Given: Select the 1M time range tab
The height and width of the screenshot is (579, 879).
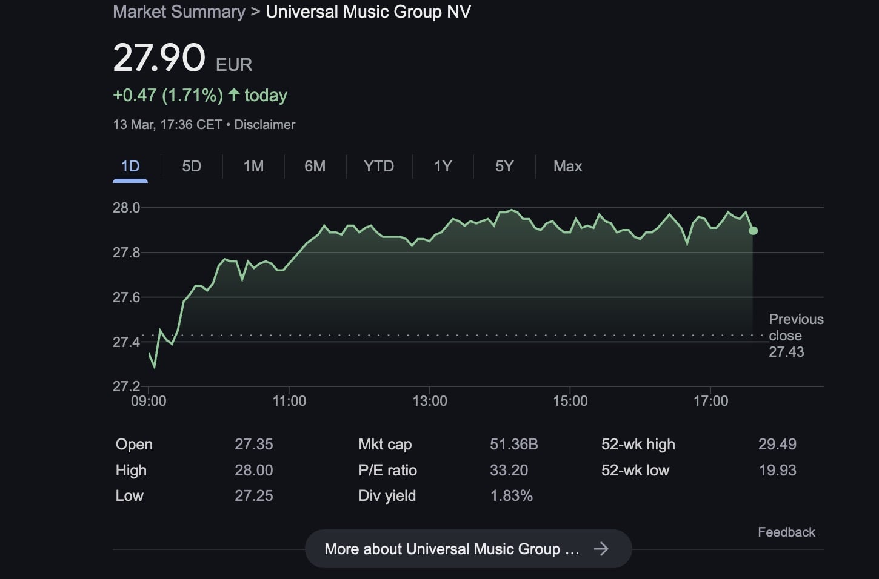Looking at the screenshot, I should pos(253,166).
